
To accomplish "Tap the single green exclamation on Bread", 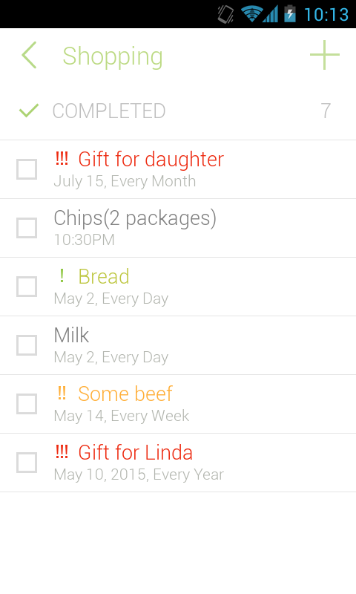I will tap(62, 275).
